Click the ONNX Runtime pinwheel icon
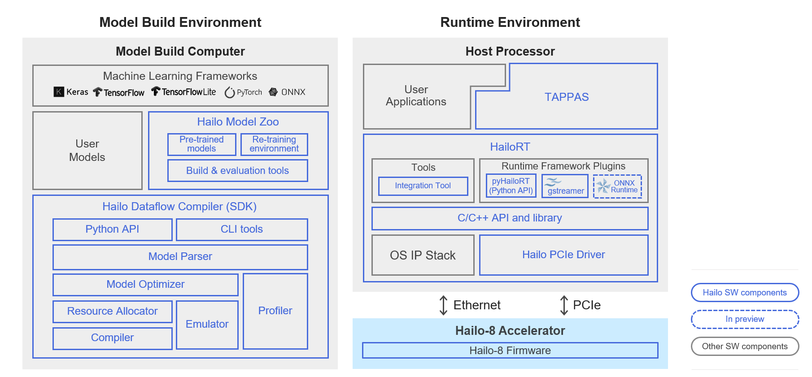 [603, 186]
